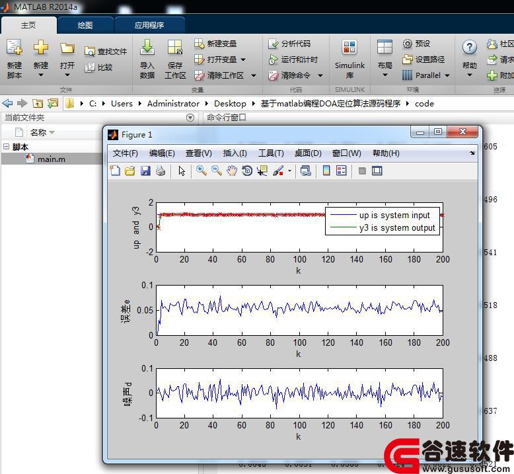Click Hide Plot Tools icon
This screenshot has height=474, width=514.
[x=362, y=171]
